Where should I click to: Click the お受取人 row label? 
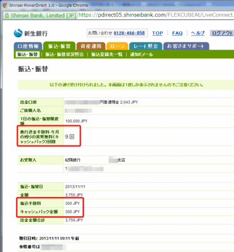(x=28, y=160)
